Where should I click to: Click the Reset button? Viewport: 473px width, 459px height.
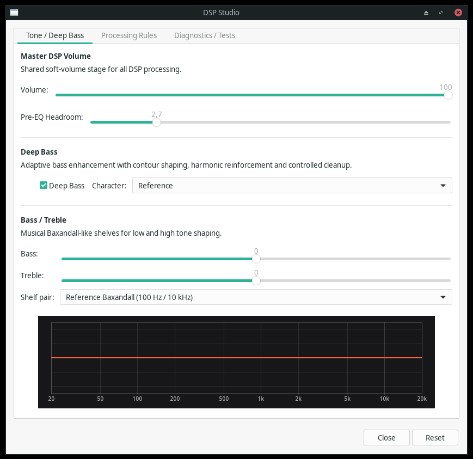point(435,438)
